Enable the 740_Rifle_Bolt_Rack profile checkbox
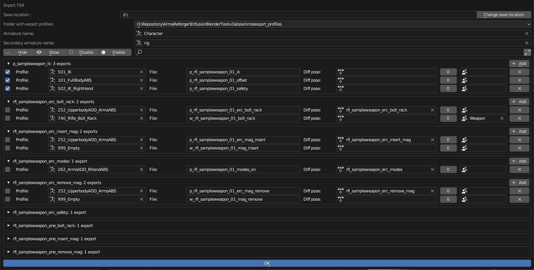 pyautogui.click(x=8, y=118)
